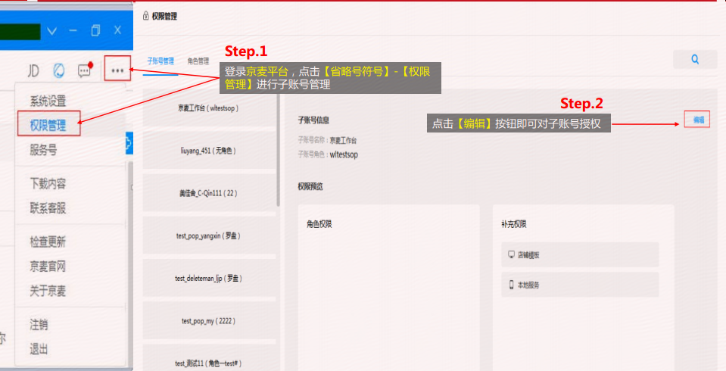Select sub-account test_pop_my (2222)
Image resolution: width=726 pixels, height=371 pixels.
pyautogui.click(x=208, y=320)
